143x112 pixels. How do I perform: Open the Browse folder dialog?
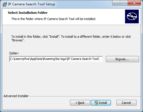coord(122,59)
